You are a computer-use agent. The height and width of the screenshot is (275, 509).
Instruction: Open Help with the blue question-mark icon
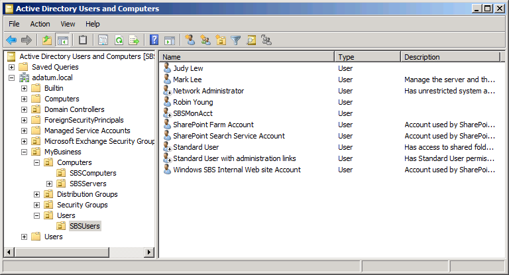coord(154,40)
